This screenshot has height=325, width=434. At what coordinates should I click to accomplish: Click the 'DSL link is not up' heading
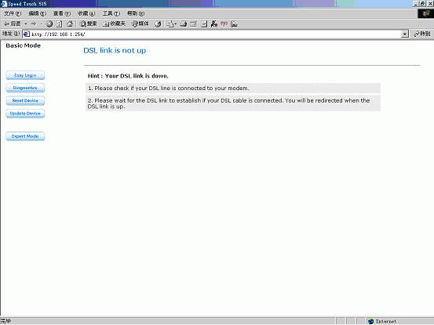coord(115,51)
